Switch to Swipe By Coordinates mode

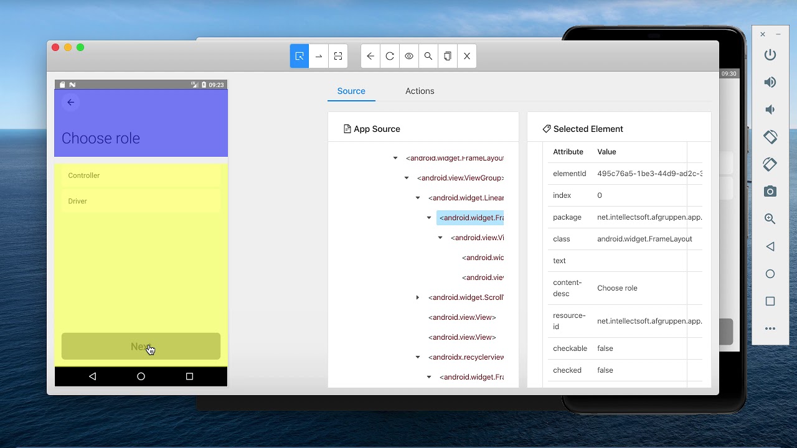coord(319,56)
